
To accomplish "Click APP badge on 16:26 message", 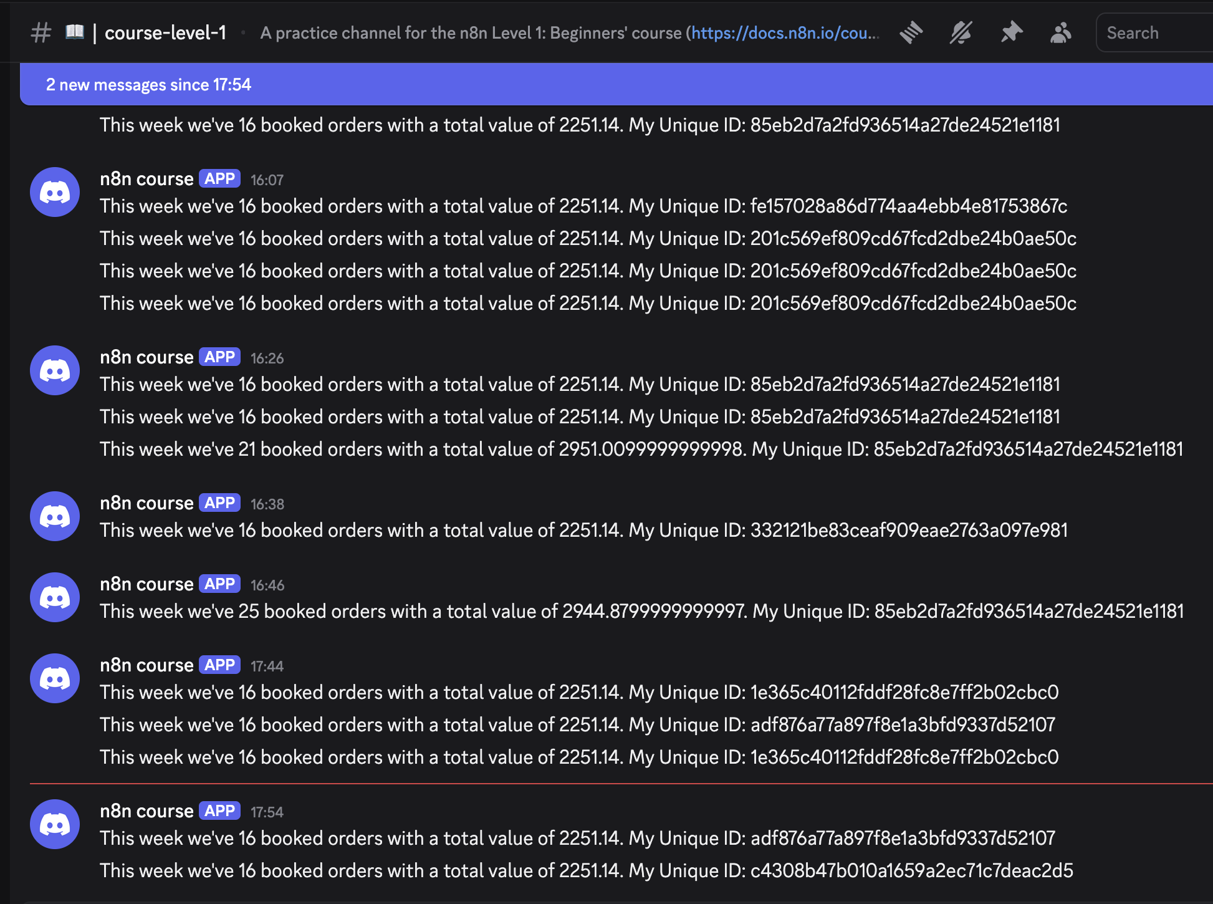I will pyautogui.click(x=220, y=357).
